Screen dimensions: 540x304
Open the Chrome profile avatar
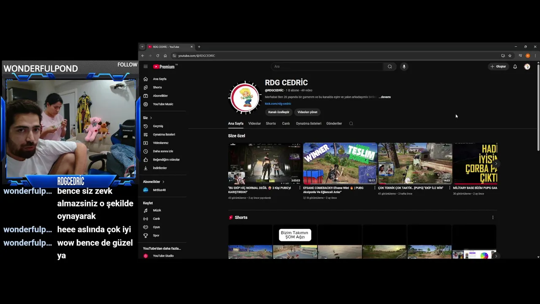(527, 56)
